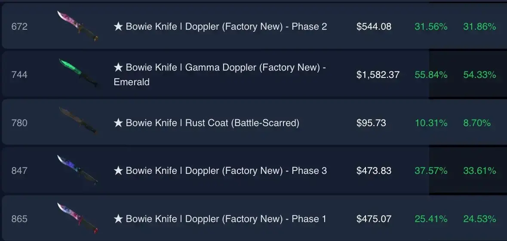Screen dimensions: 507x241
Task: Click the blue Doppler Phase 3 knife image
Action: tap(77, 170)
